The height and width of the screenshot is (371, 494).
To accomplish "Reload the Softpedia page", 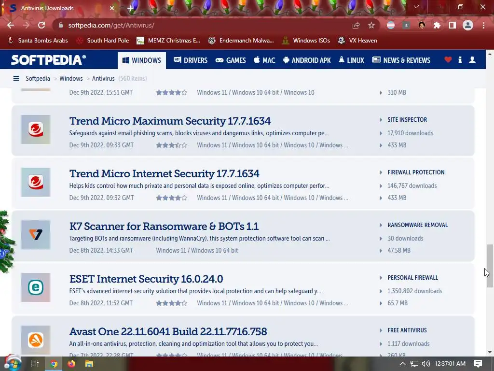I will click(x=41, y=25).
